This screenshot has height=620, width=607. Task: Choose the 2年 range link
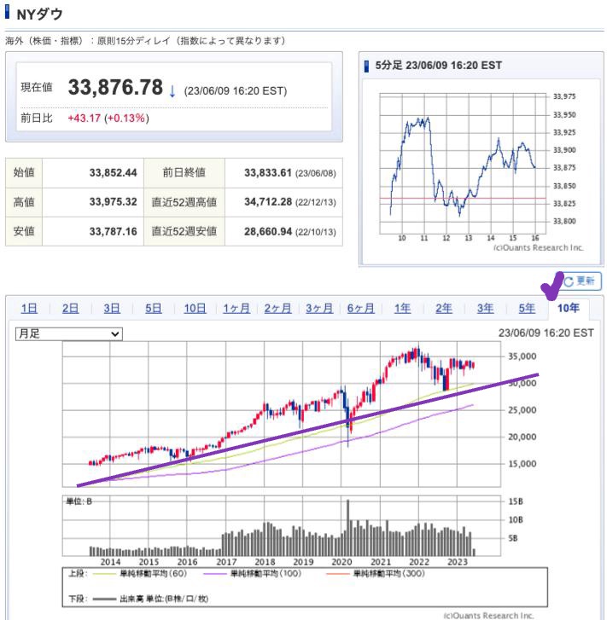click(444, 309)
